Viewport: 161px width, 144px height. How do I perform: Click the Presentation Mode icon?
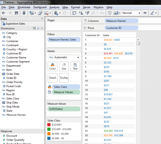[110, 13]
